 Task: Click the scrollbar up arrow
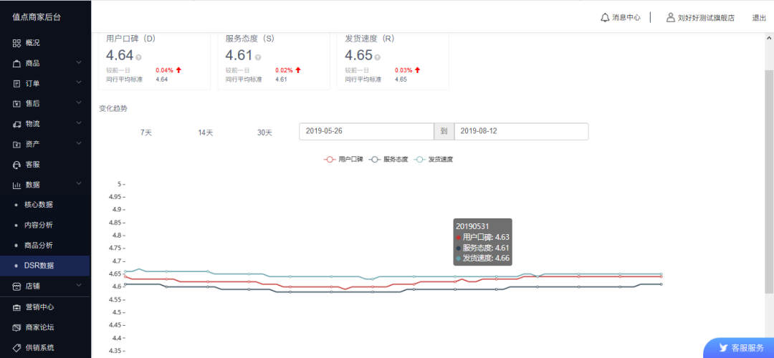(x=769, y=38)
